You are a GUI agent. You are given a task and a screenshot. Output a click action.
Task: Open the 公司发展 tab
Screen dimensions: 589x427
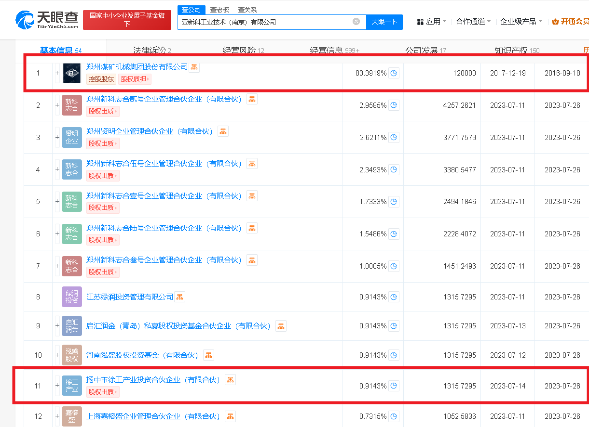425,50
